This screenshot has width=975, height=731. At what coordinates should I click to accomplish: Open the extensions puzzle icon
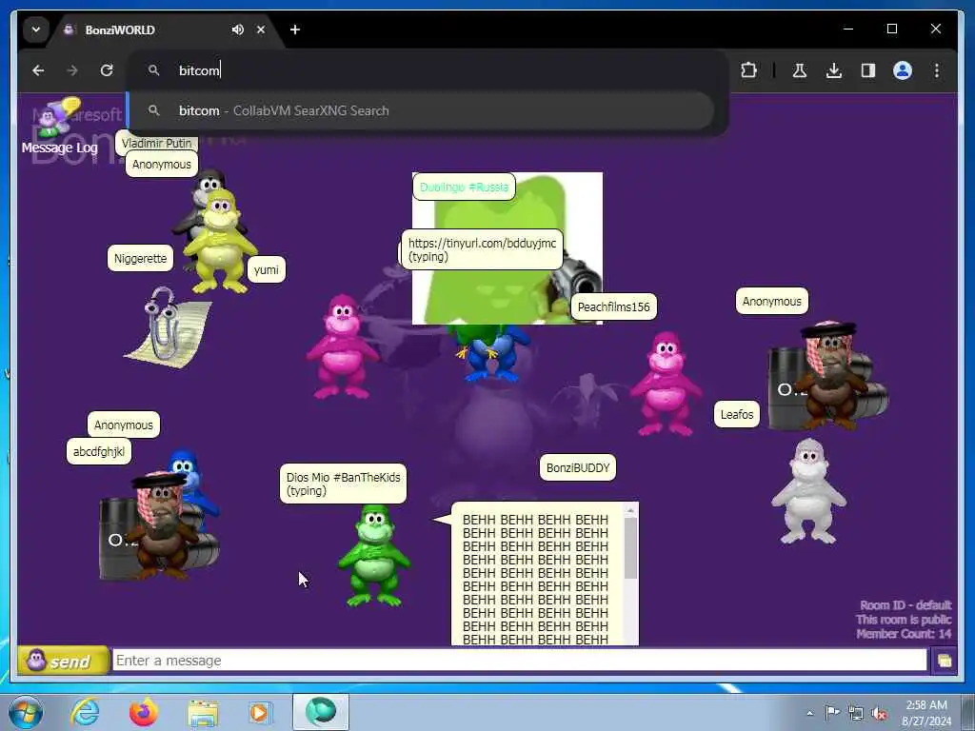[x=748, y=70]
